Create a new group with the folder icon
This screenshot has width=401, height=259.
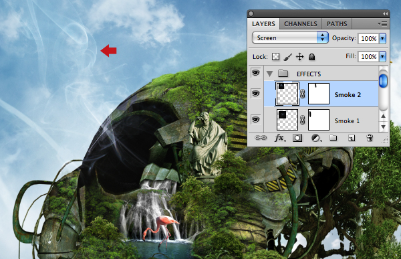(x=333, y=138)
